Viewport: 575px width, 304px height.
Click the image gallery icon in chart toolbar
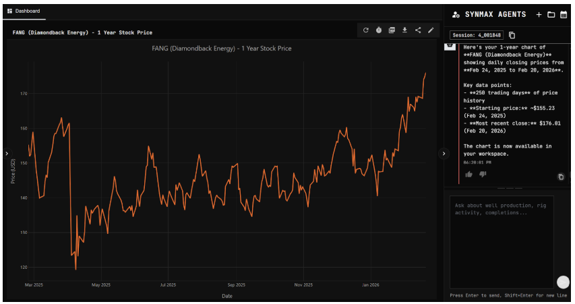[392, 30]
